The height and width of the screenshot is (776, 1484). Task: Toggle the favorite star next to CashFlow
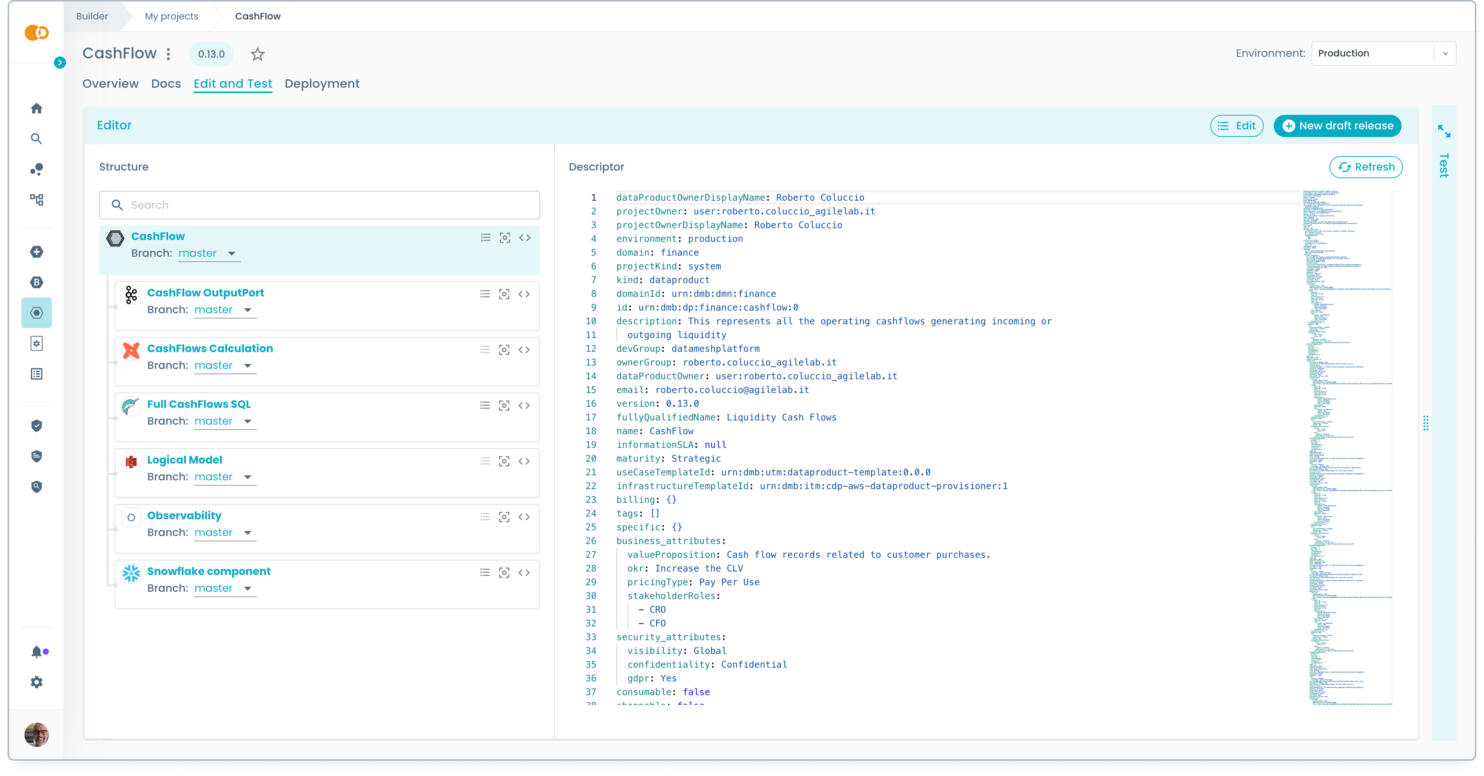click(257, 54)
